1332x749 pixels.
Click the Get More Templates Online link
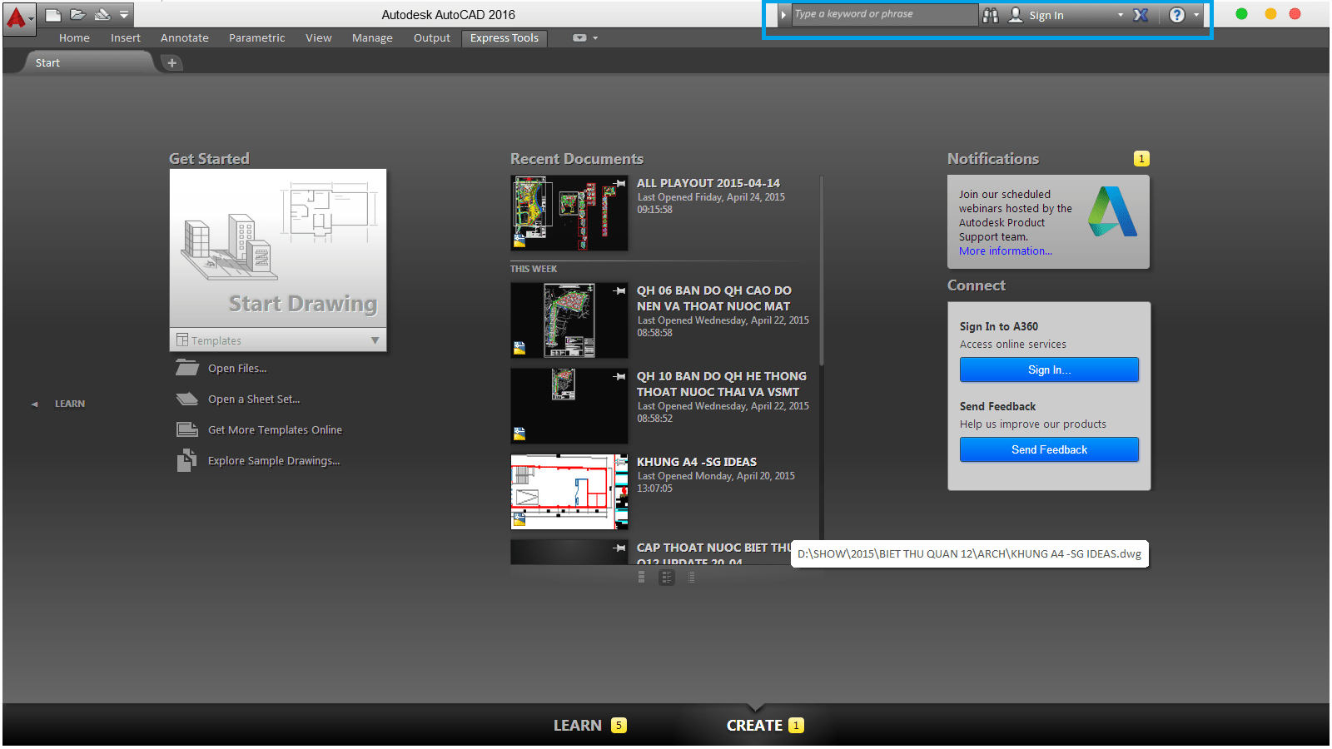(x=275, y=430)
